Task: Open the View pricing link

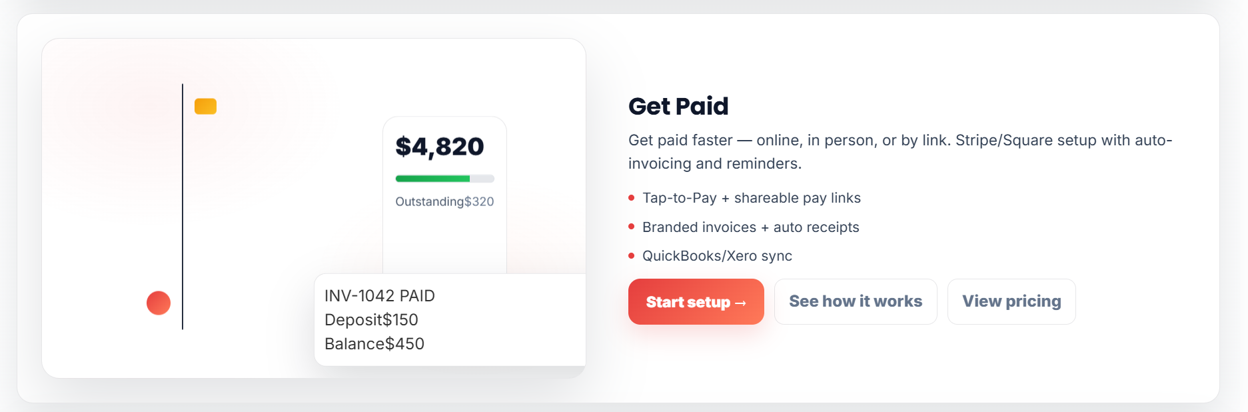Action: tap(1011, 301)
